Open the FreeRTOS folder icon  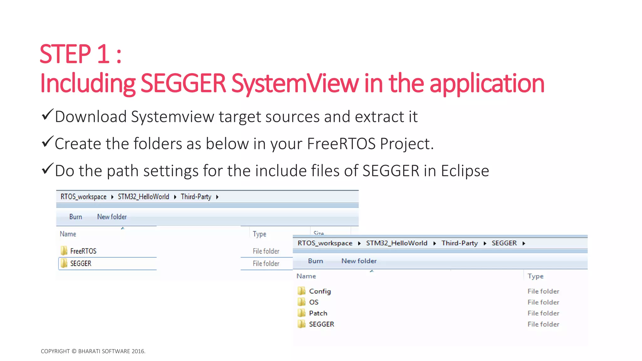(64, 251)
